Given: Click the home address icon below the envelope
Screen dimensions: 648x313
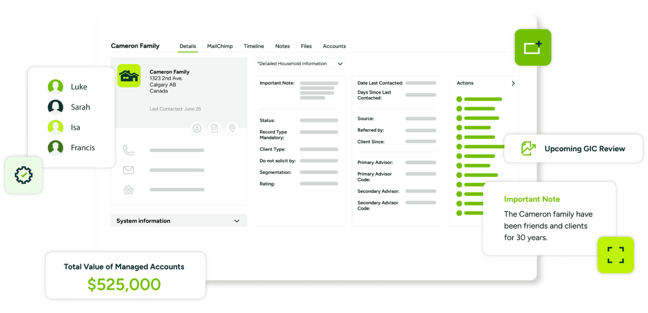Looking at the screenshot, I should pyautogui.click(x=128, y=190).
